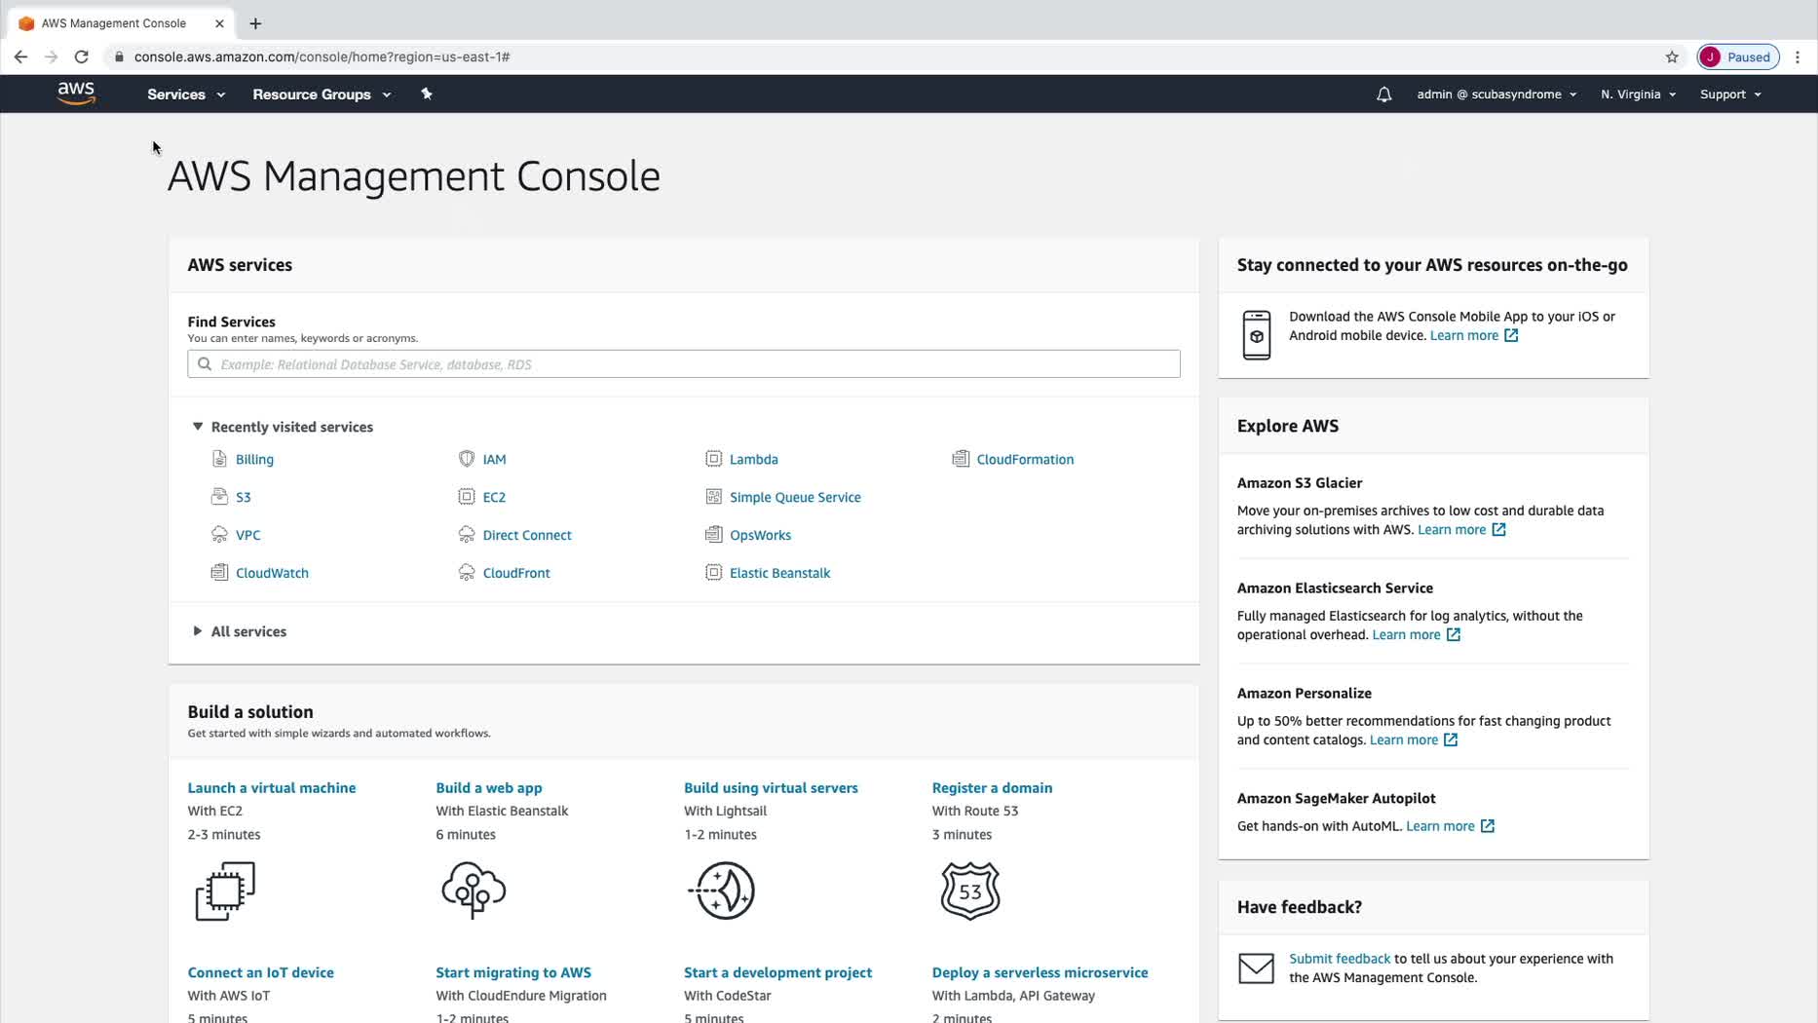Click the Billing service icon
The image size is (1818, 1023).
[x=219, y=459]
